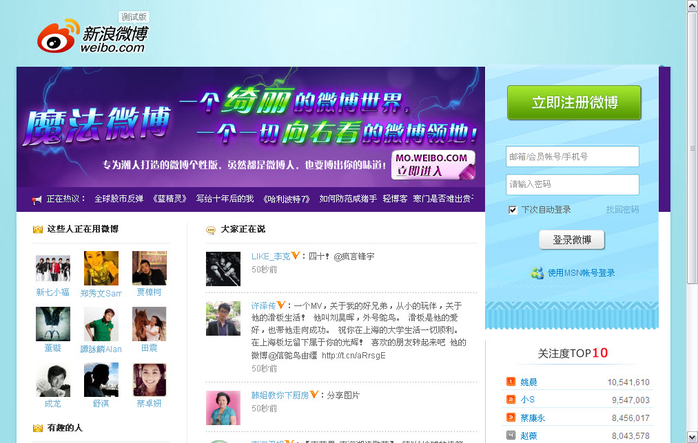Click the 立即注册微博 green button
This screenshot has width=698, height=443.
(x=573, y=102)
